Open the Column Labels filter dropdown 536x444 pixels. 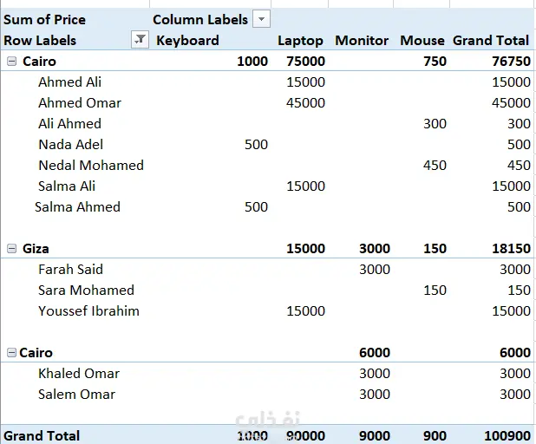click(262, 19)
